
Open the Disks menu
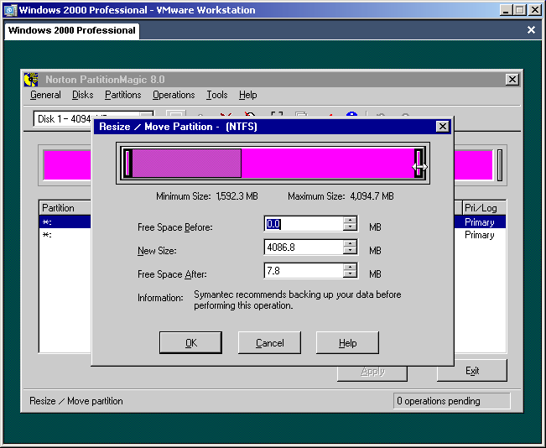pos(82,95)
